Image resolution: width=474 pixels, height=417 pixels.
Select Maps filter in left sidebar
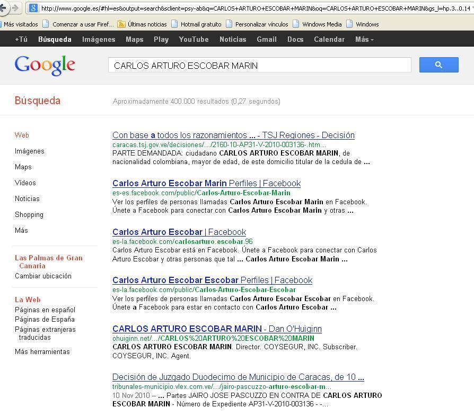pos(23,167)
